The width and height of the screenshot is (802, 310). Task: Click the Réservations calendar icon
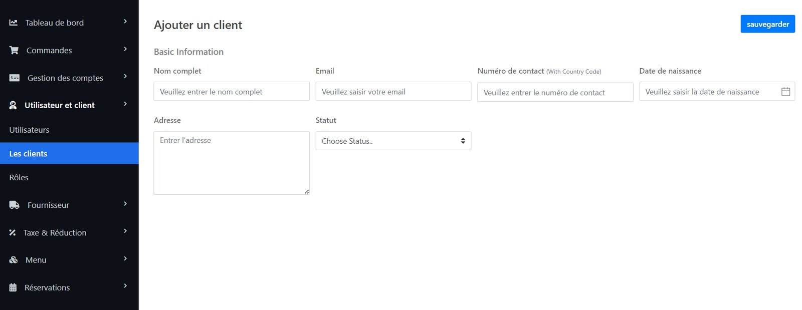coord(13,287)
